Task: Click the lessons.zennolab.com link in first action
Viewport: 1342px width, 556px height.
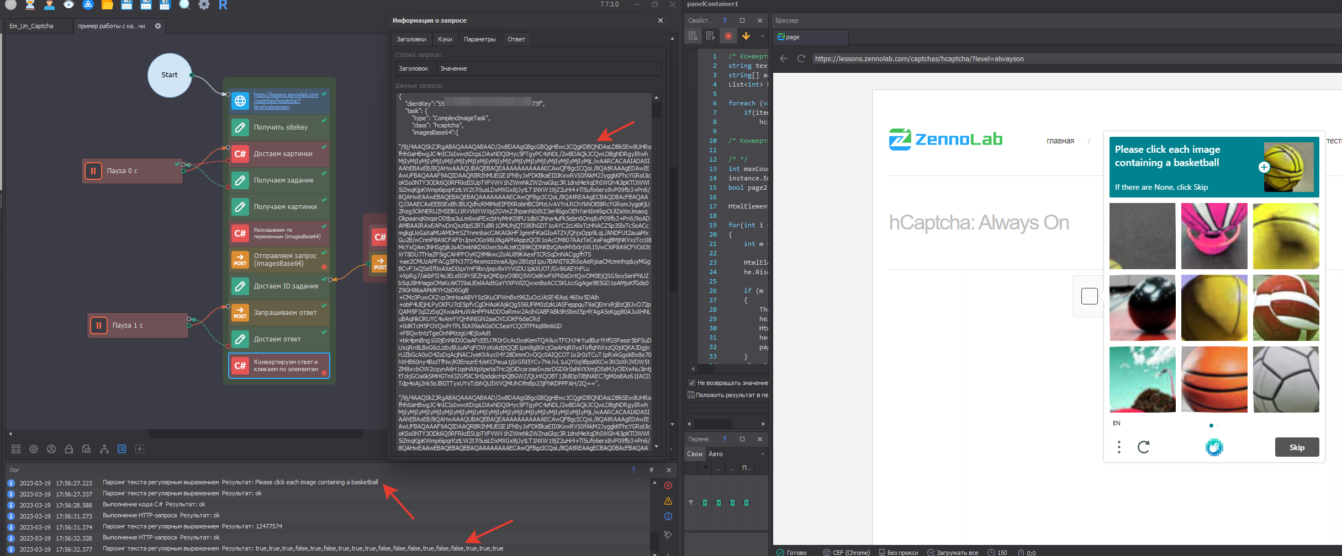Action: point(286,100)
